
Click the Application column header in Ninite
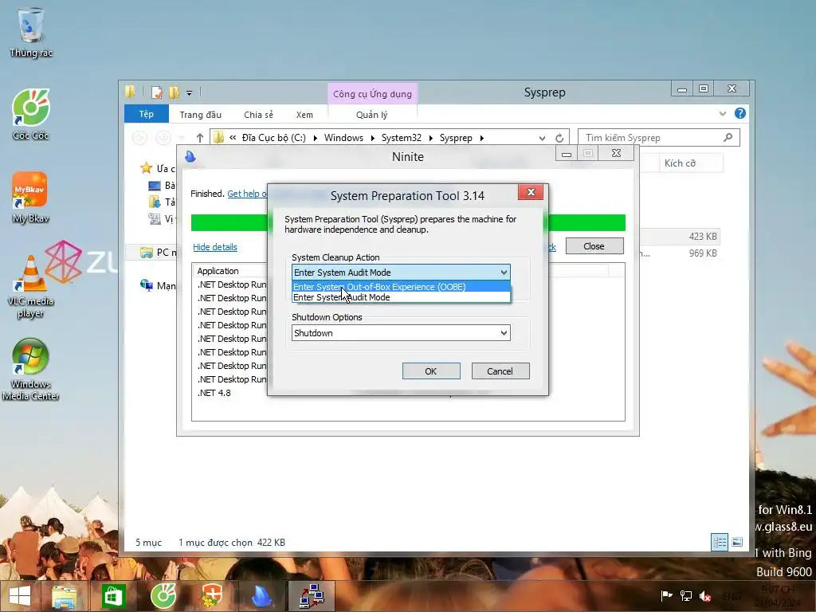(218, 271)
